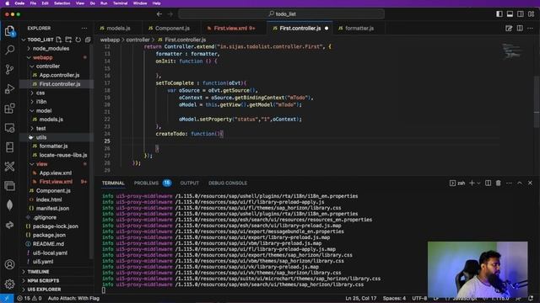Open the Apple menu
Viewport: 540px width, 303px height.
8,3
